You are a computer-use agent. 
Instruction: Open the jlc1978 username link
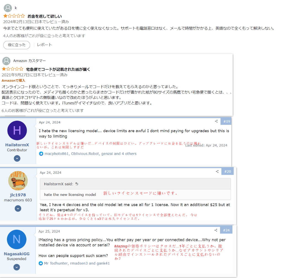[x=18, y=195]
